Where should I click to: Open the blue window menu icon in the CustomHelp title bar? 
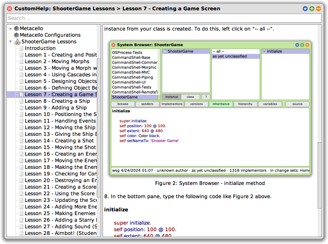tap(305, 8)
